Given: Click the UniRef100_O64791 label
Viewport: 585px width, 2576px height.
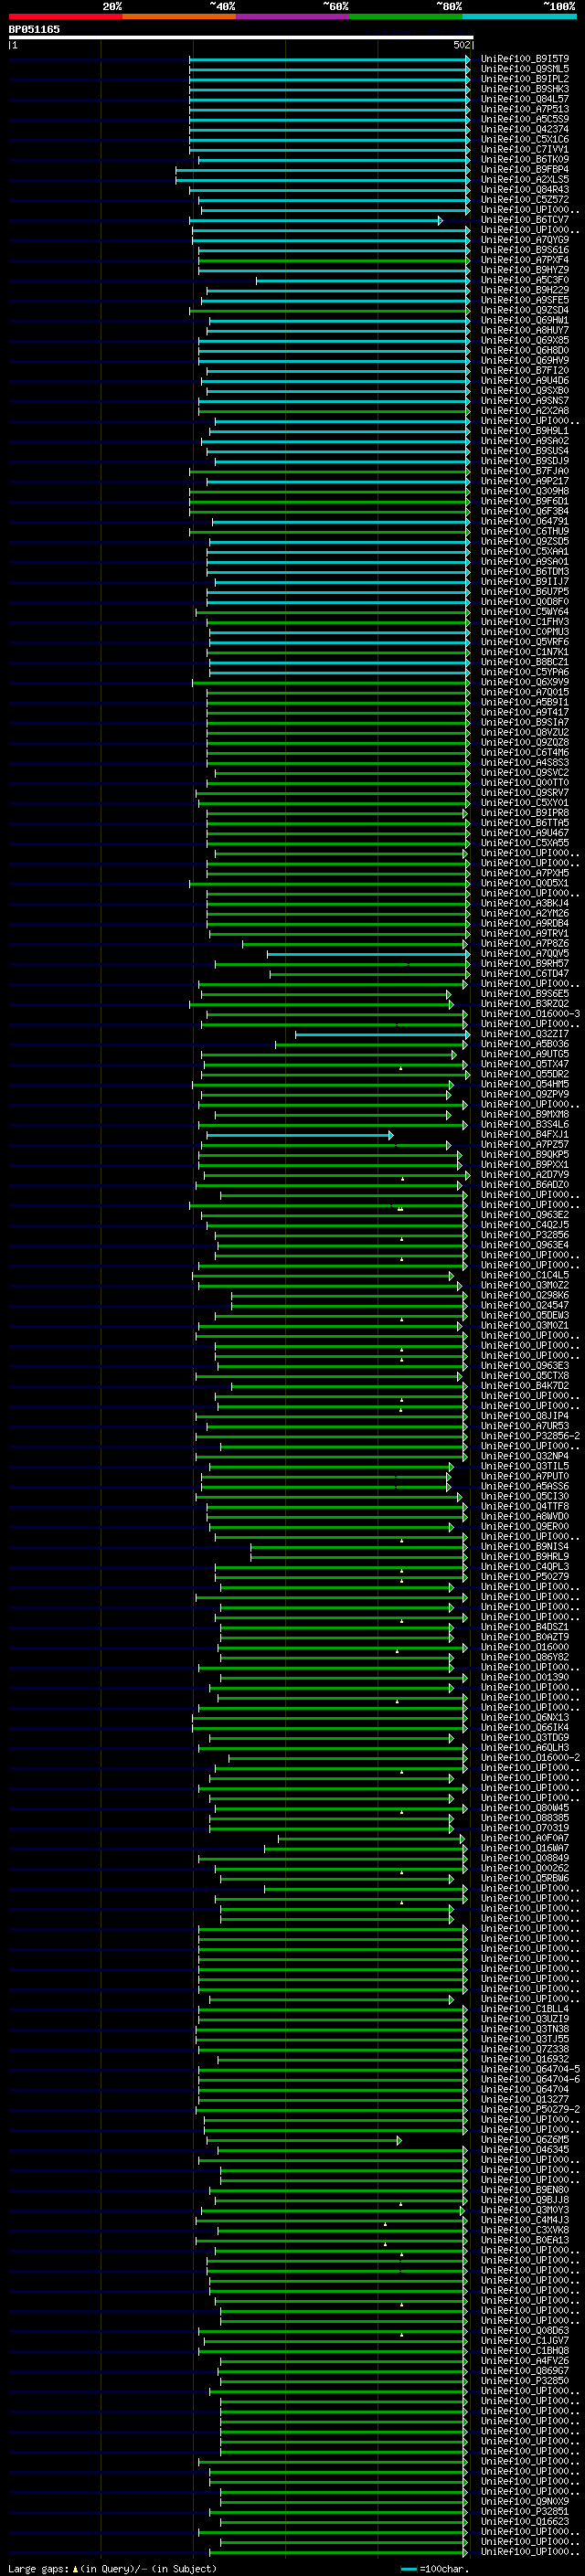Looking at the screenshot, I should [x=525, y=521].
